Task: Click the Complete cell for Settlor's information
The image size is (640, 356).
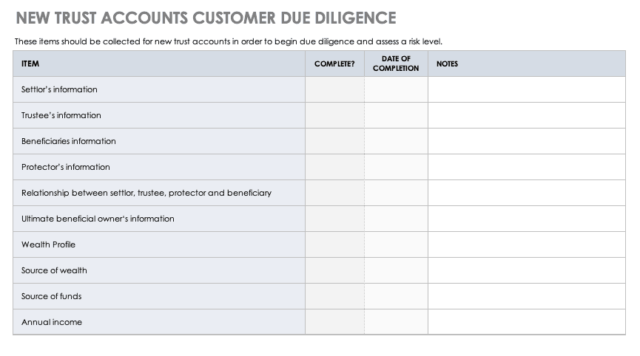Action: (x=334, y=89)
